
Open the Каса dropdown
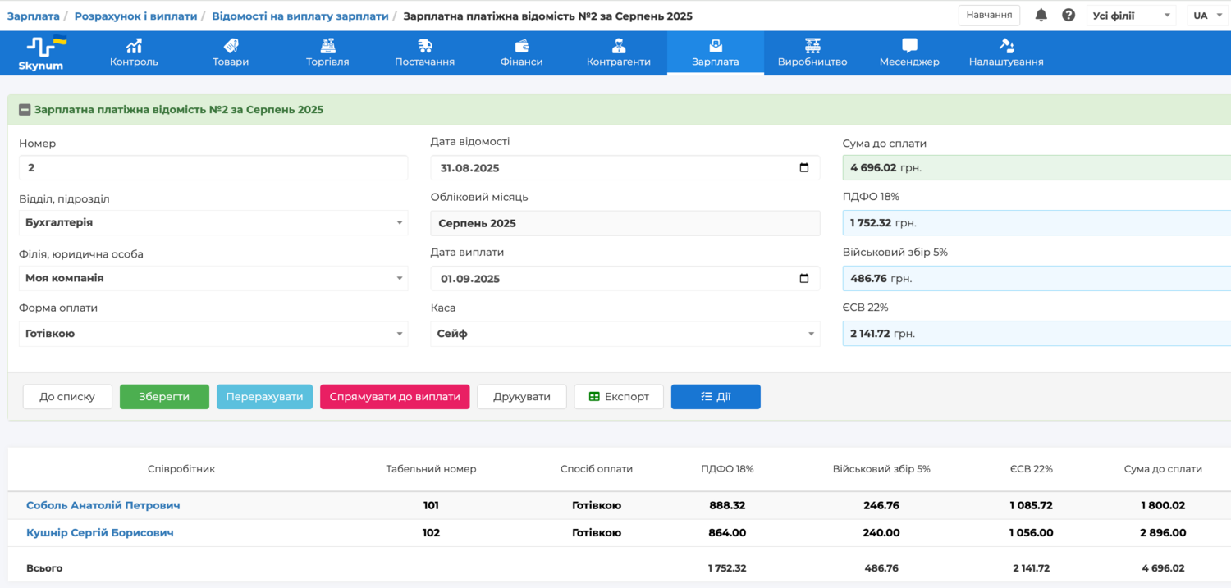[x=811, y=334]
